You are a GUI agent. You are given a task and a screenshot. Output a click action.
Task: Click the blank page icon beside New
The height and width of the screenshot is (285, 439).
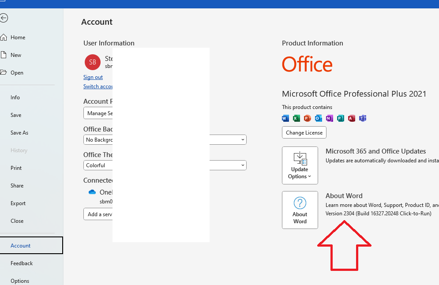4,55
